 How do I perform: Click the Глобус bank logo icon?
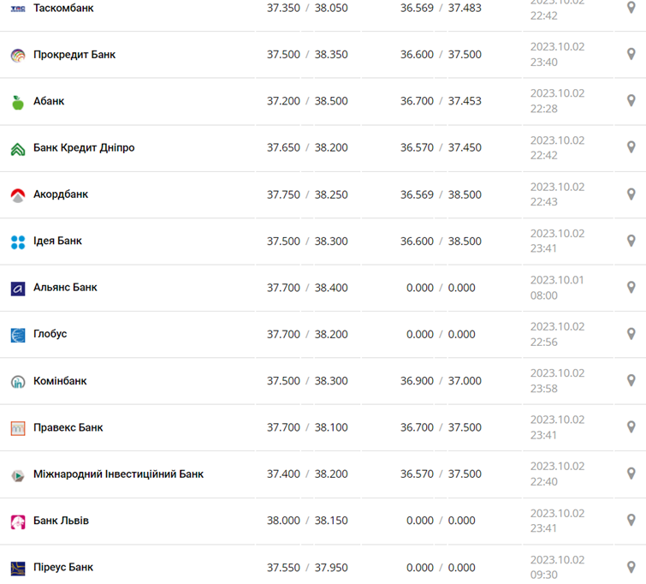[18, 335]
